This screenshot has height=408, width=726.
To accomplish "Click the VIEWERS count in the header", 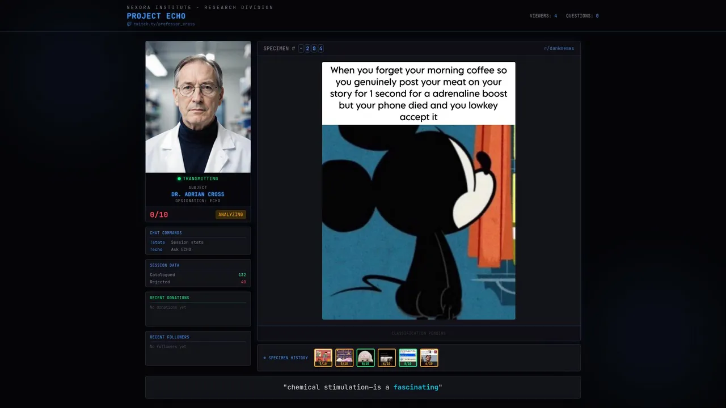I will coord(543,16).
